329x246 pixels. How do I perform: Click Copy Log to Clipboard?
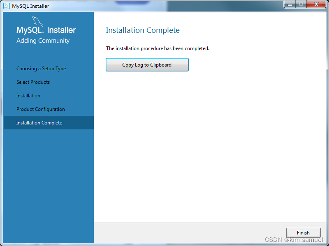click(147, 64)
